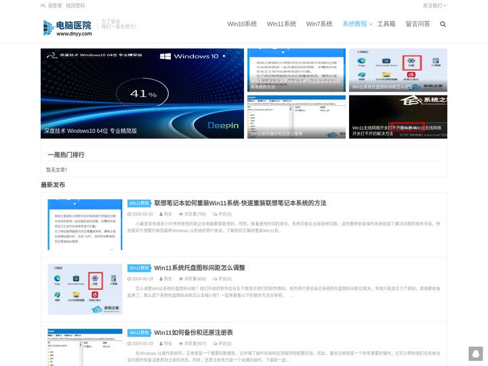Open the Win11系统托盘图标间距 banner tile
The height and width of the screenshot is (366, 488).
point(398,70)
